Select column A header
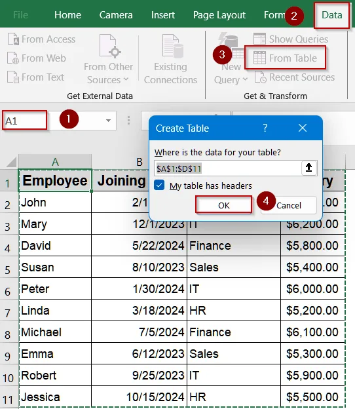Viewport: 355px width, 409px height. (x=55, y=162)
